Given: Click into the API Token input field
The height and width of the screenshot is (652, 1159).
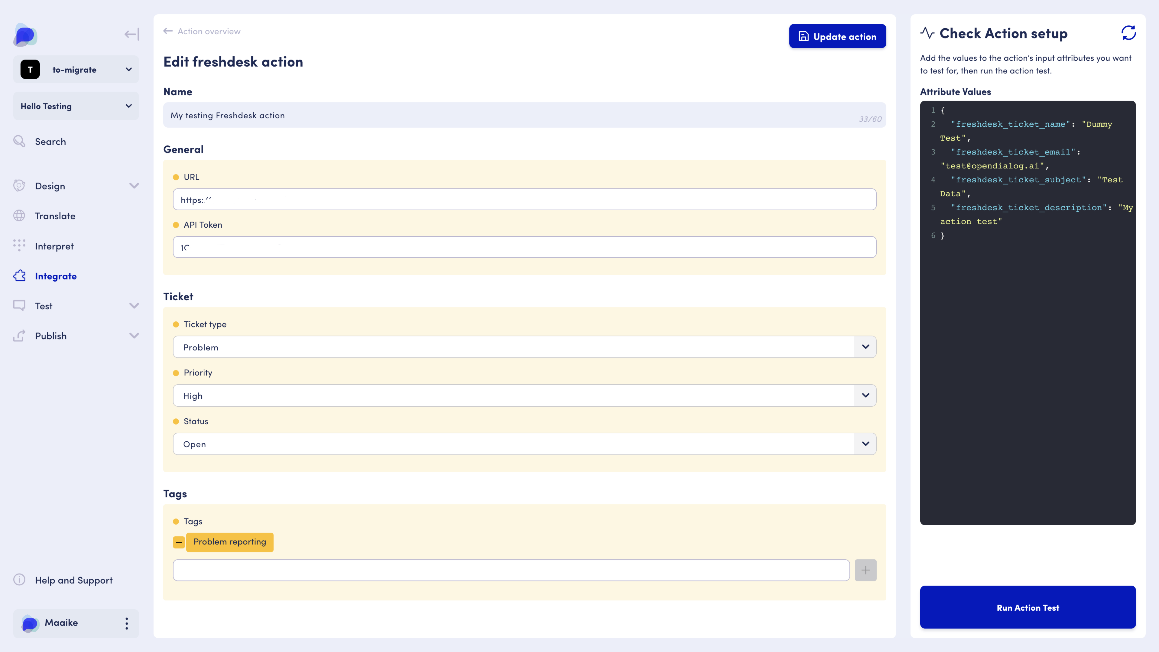Looking at the screenshot, I should pyautogui.click(x=524, y=248).
